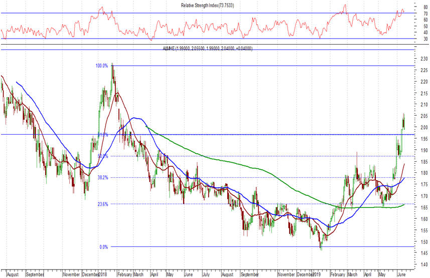
Task: Click the 2018 year marker on date axis
Action: coord(103,274)
